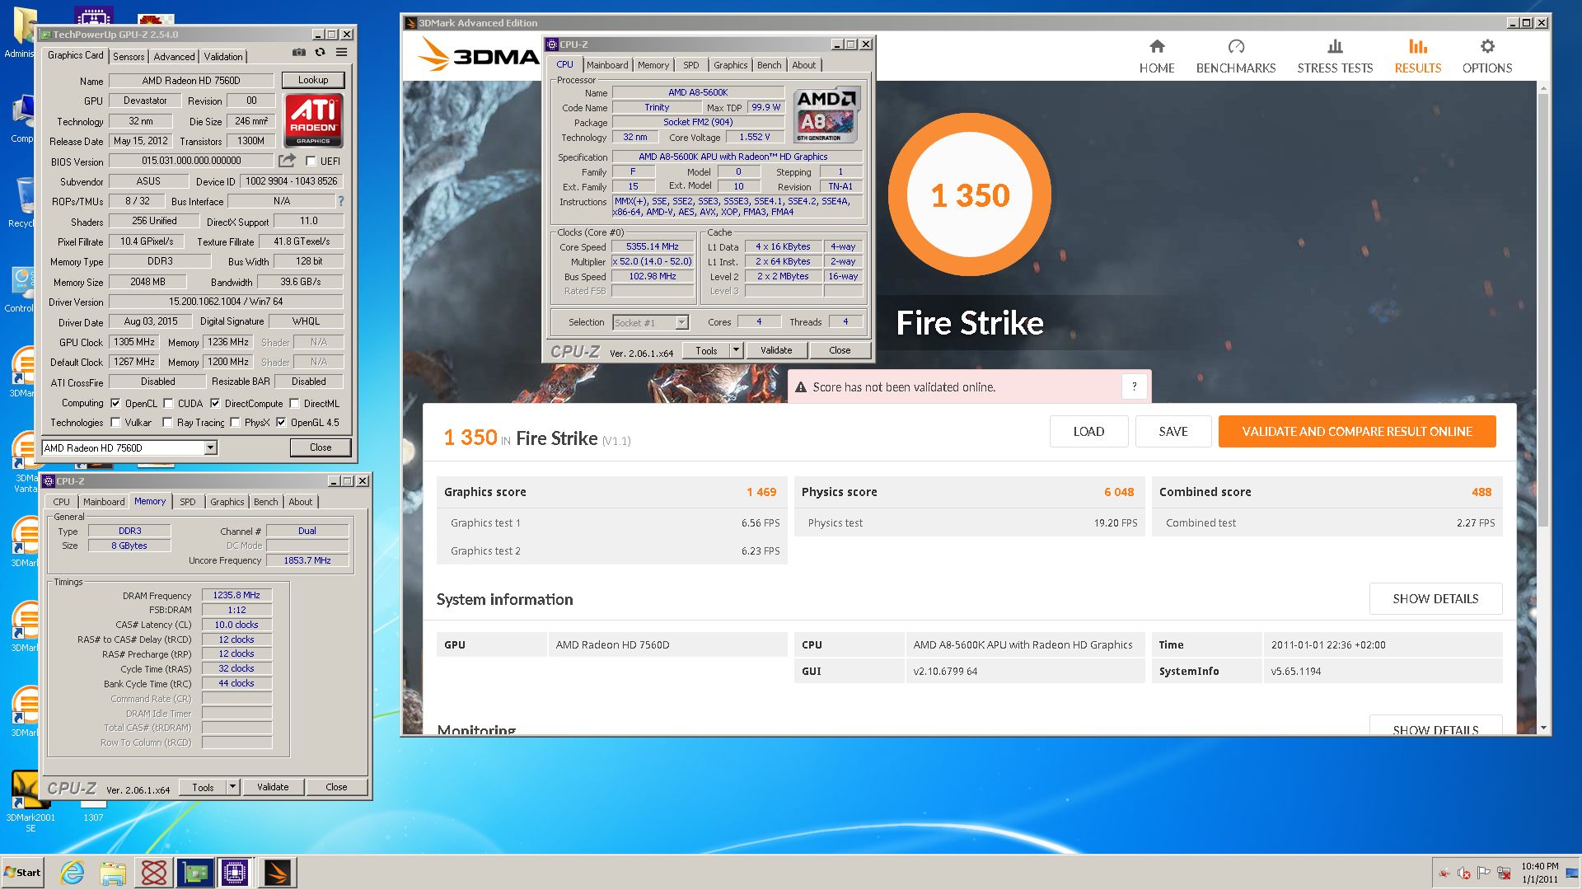Image resolution: width=1582 pixels, height=890 pixels.
Task: Toggle the DirectML checkbox
Action: [x=294, y=404]
